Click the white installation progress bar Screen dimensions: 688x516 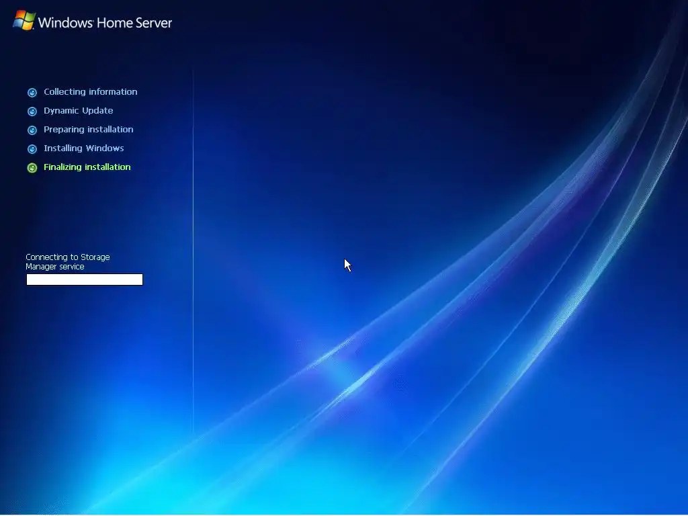[x=85, y=279]
